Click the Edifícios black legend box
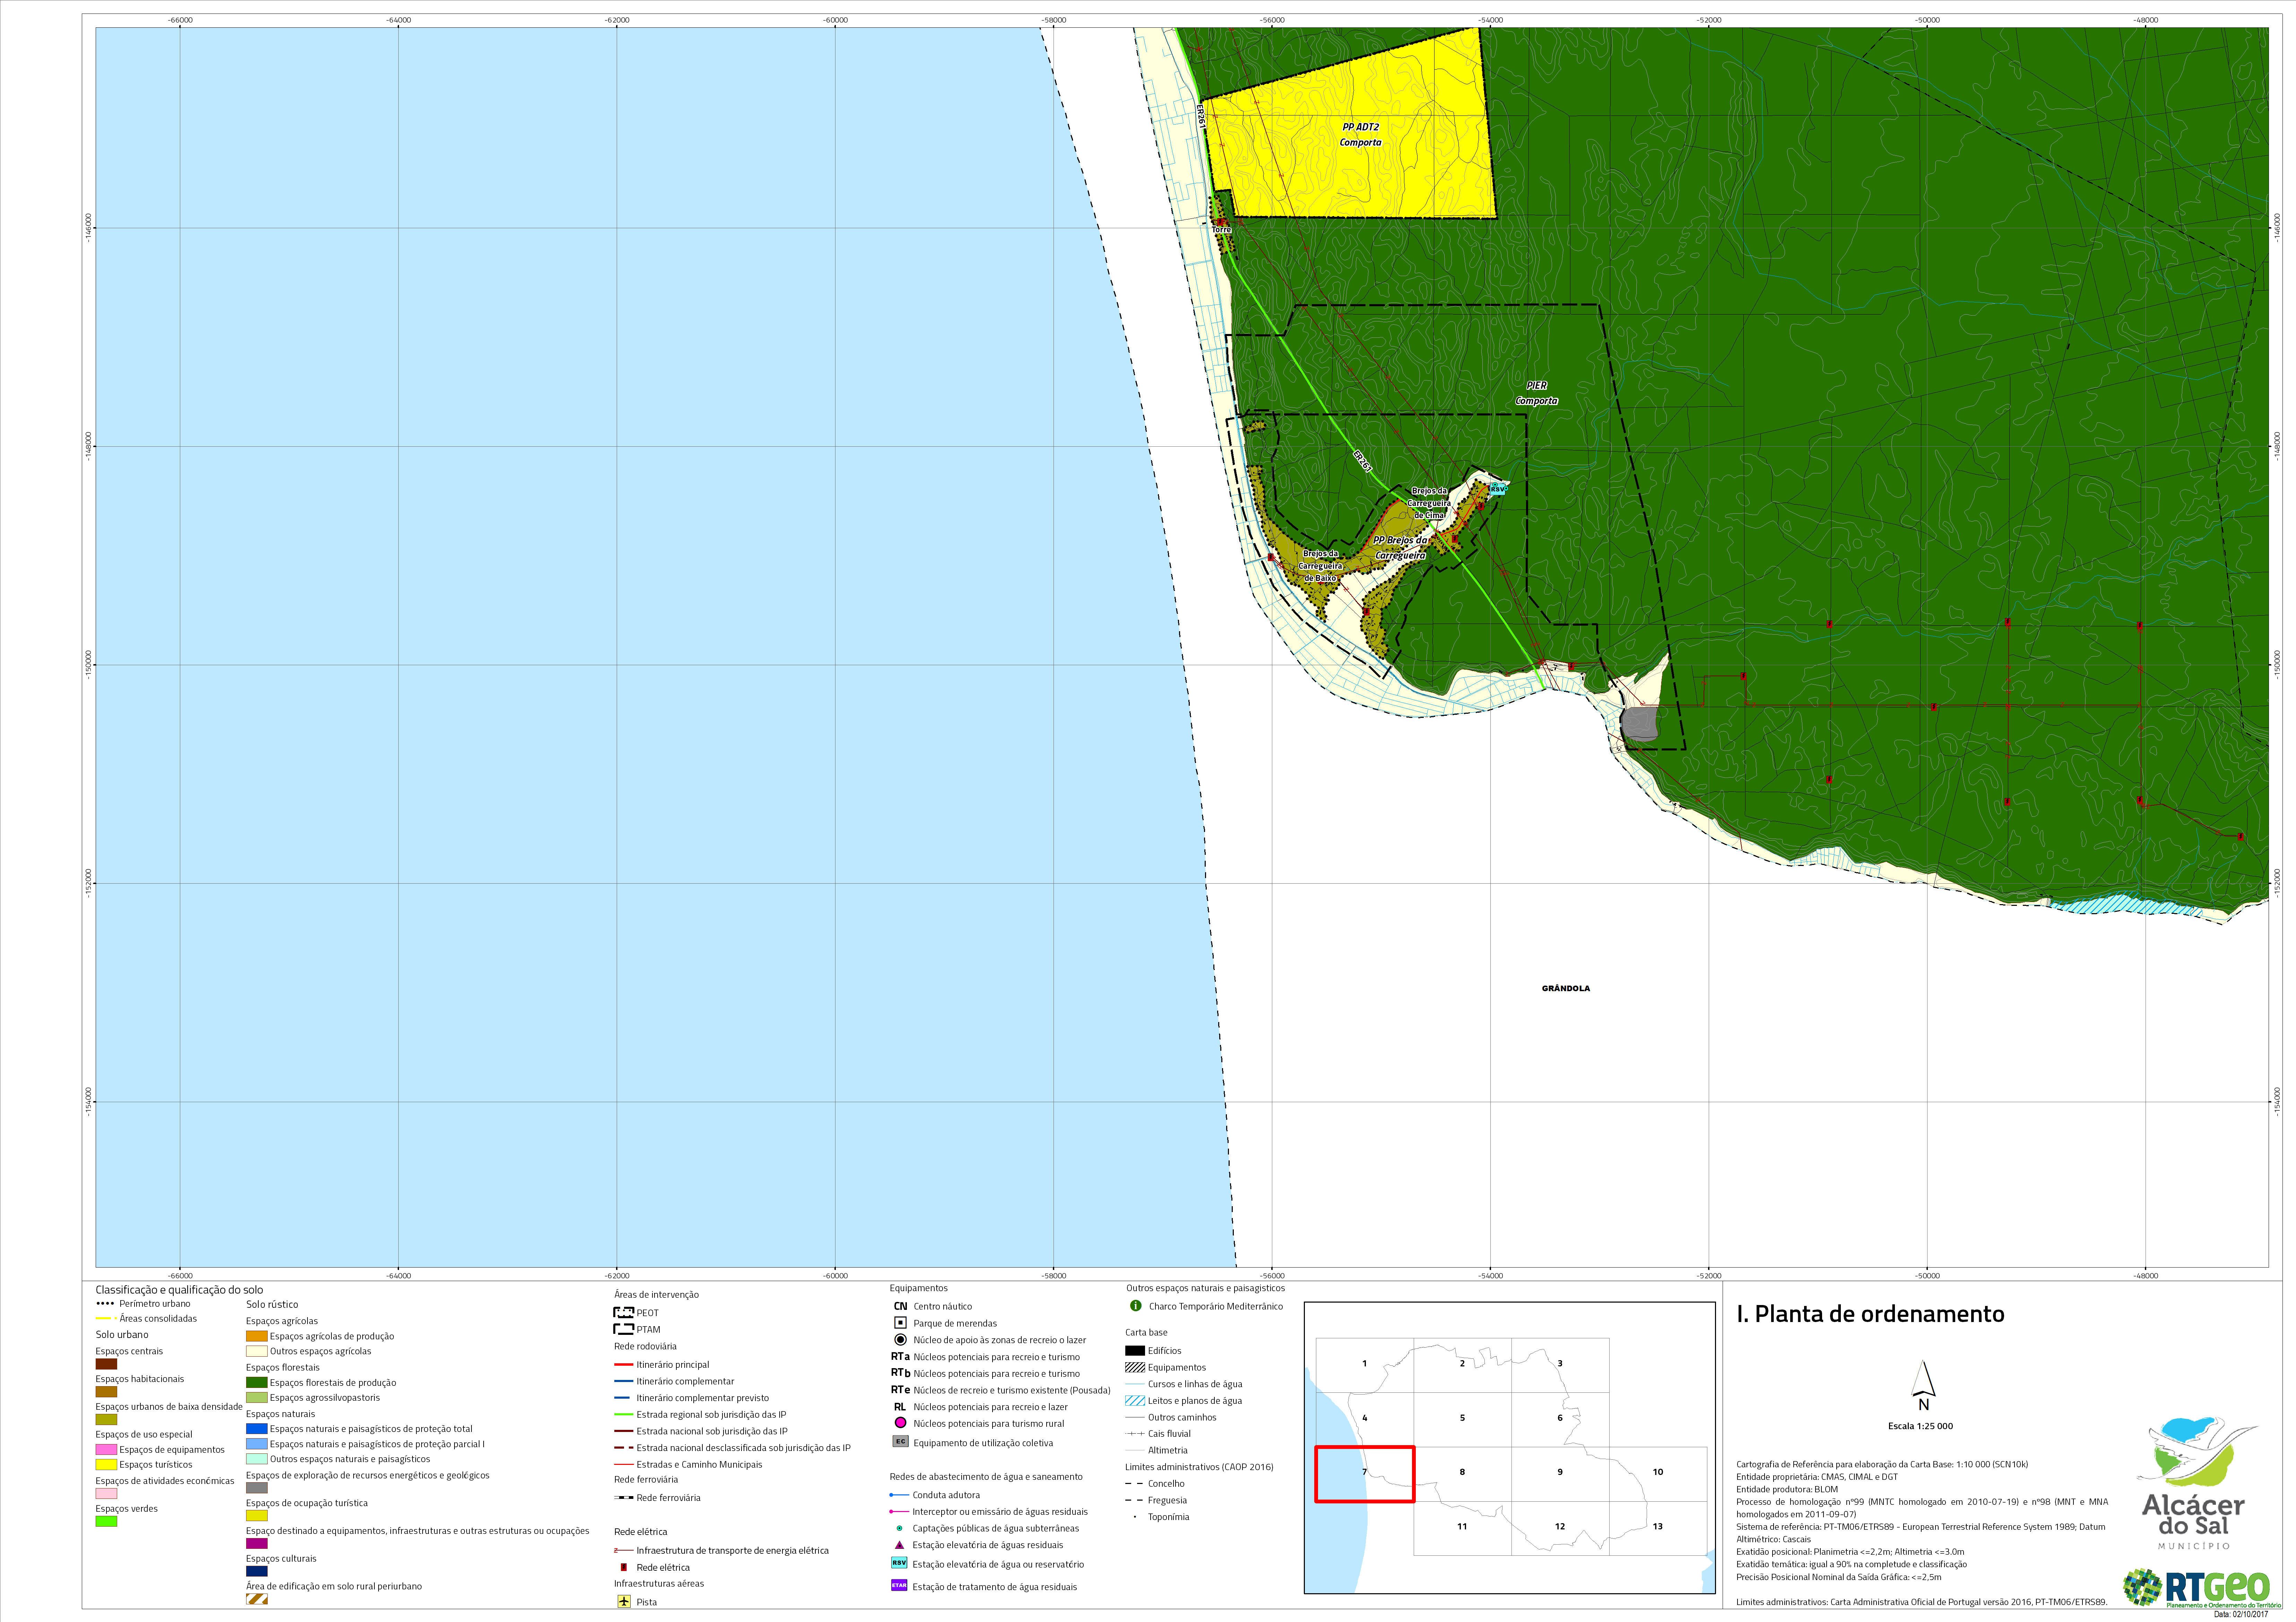Image resolution: width=2296 pixels, height=1622 pixels. [x=1135, y=1351]
